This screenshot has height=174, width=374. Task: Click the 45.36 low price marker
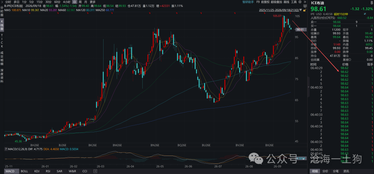click(18, 141)
